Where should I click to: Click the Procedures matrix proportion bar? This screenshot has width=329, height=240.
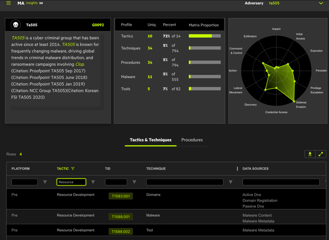pyautogui.click(x=205, y=62)
